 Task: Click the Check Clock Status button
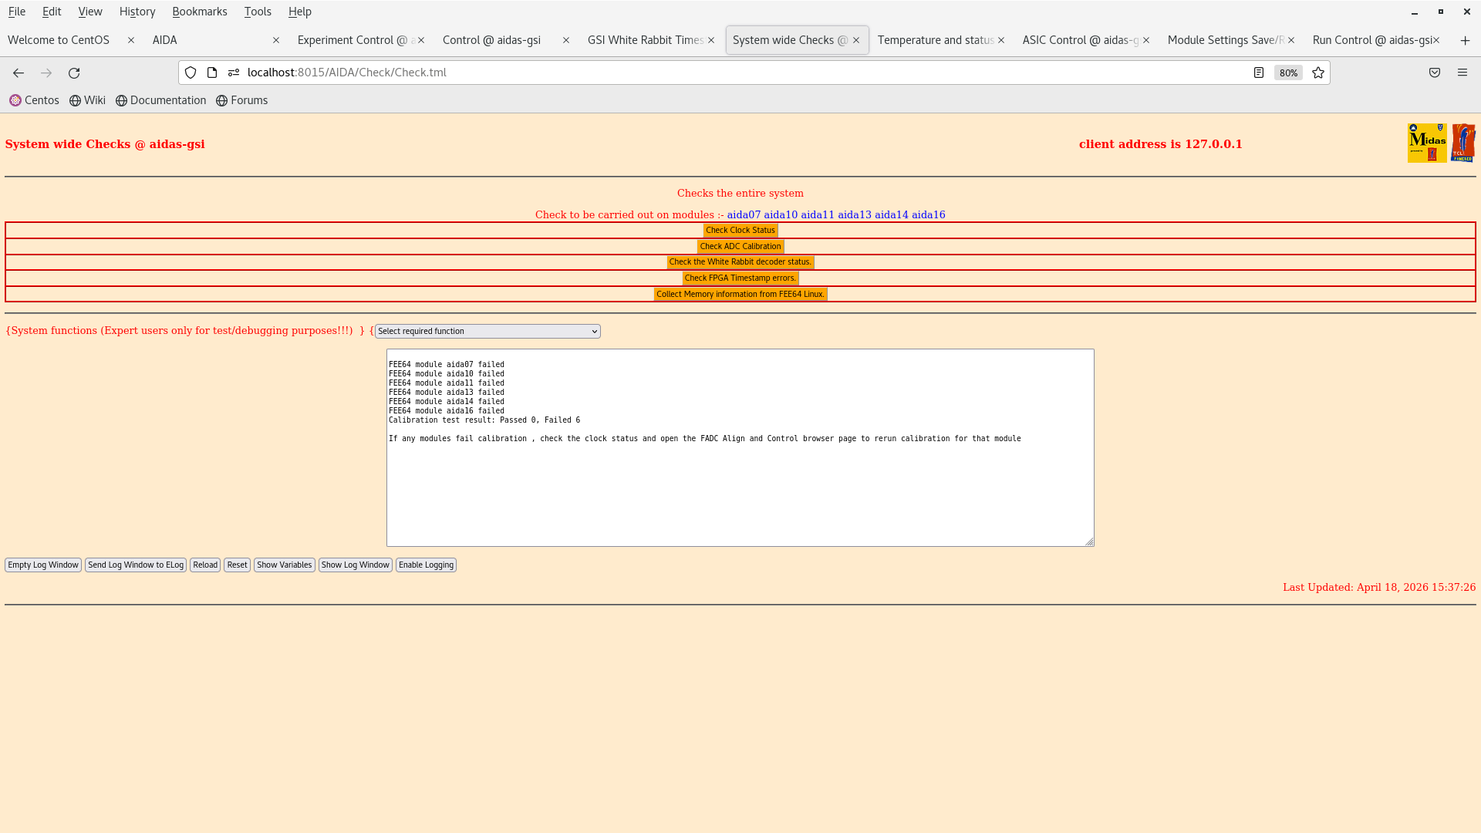[x=740, y=230]
